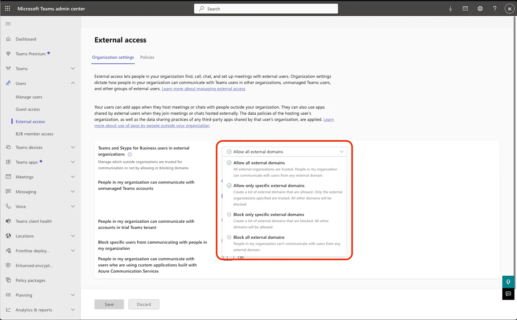Viewport: 517px width, 320px height.
Task: Click the Teams client health icon
Action: point(8,221)
